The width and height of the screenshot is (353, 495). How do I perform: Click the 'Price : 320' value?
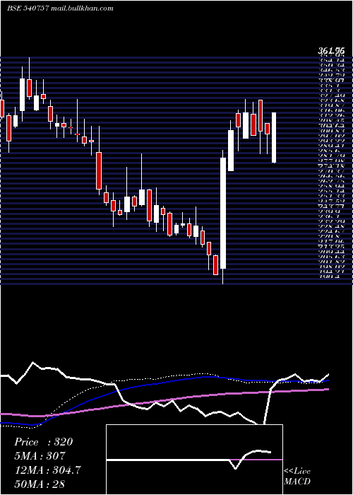(44, 442)
